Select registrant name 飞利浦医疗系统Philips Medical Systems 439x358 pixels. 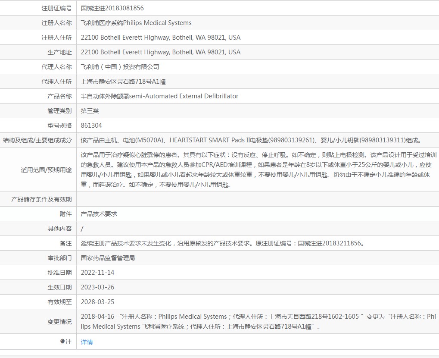136,23
